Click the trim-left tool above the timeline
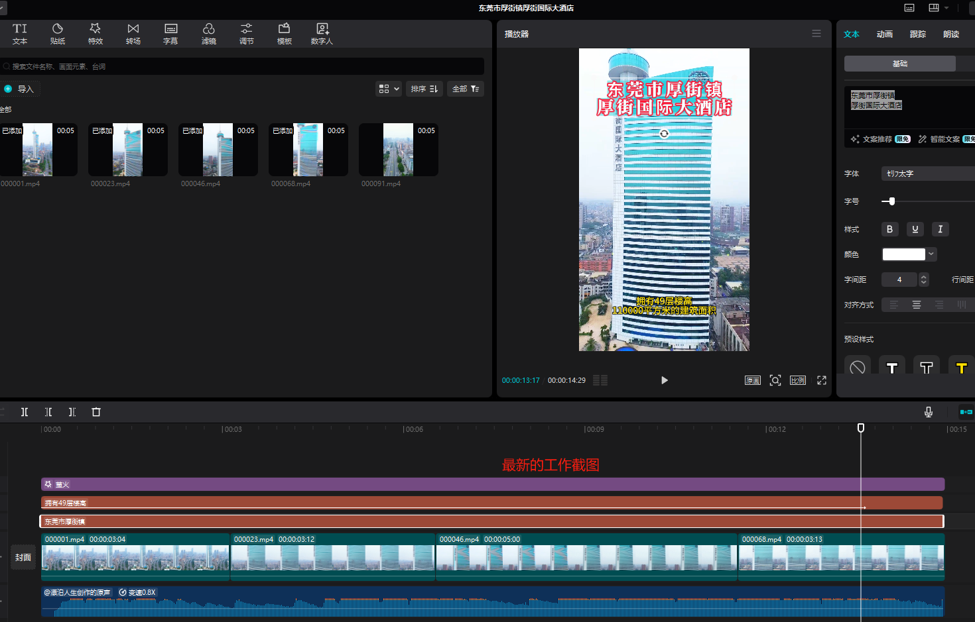975x622 pixels. 48,412
